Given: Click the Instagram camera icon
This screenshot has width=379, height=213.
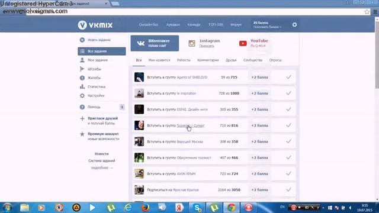Looking at the screenshot, I should pos(192,43).
